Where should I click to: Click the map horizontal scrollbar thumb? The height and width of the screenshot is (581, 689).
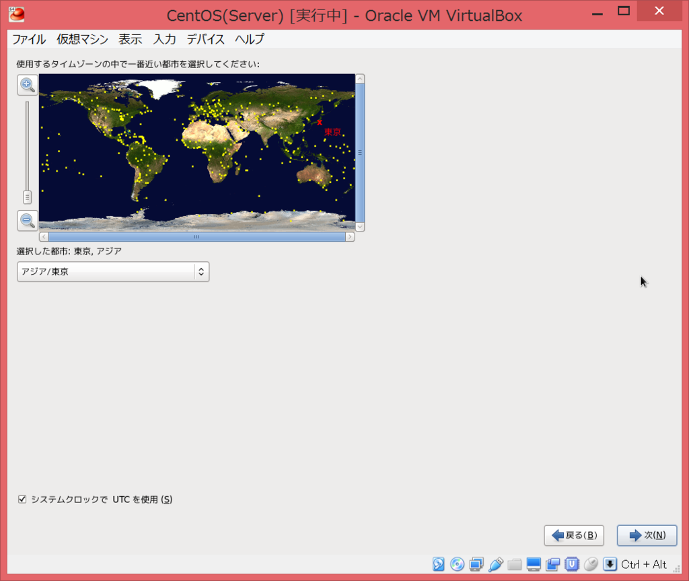click(196, 236)
